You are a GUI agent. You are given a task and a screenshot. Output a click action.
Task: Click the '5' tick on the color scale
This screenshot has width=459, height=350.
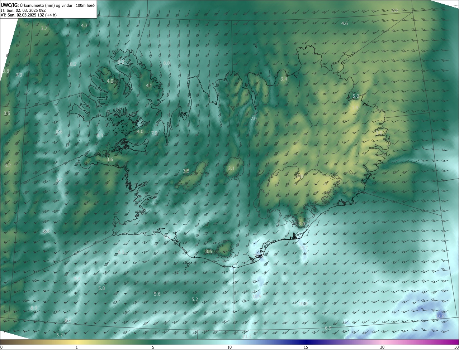(153, 347)
